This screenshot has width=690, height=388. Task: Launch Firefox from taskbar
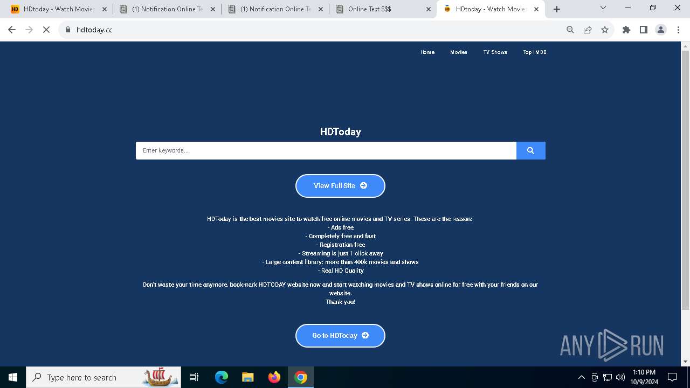click(274, 377)
